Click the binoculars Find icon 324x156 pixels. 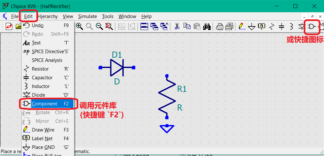click(x=207, y=26)
